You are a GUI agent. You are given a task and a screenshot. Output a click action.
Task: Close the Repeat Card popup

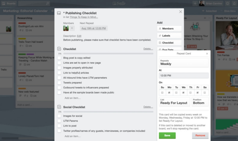click(x=207, y=54)
